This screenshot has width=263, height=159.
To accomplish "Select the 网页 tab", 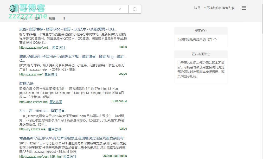I will click(24, 18).
